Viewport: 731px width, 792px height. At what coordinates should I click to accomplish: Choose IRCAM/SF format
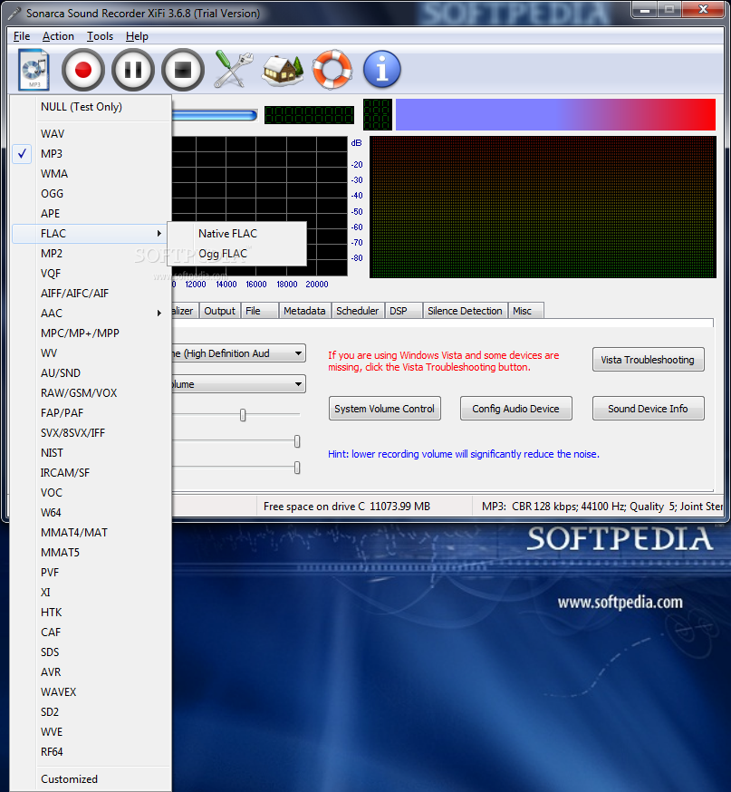point(91,473)
